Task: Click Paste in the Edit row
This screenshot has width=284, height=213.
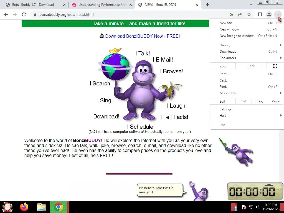Action: [275, 101]
